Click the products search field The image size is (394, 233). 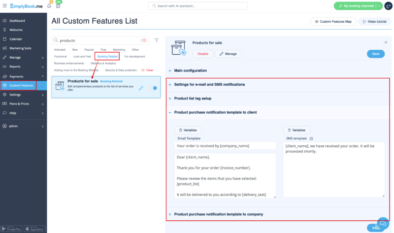coord(100,40)
